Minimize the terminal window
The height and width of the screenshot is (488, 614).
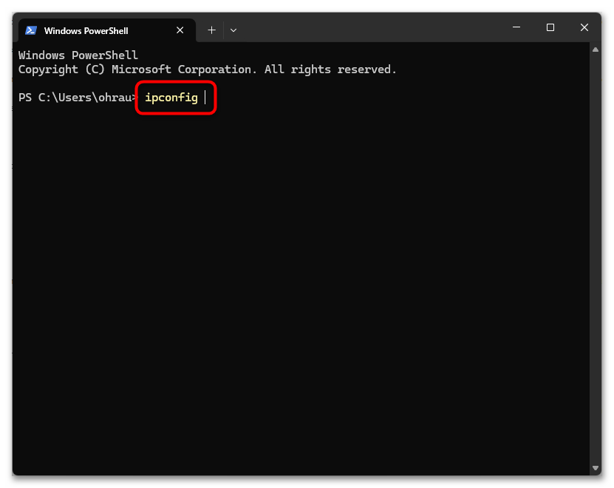pos(516,27)
